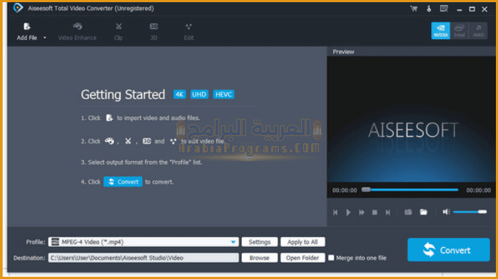Image resolution: width=498 pixels, height=279 pixels.
Task: Click the large Convert button
Action: 449,250
